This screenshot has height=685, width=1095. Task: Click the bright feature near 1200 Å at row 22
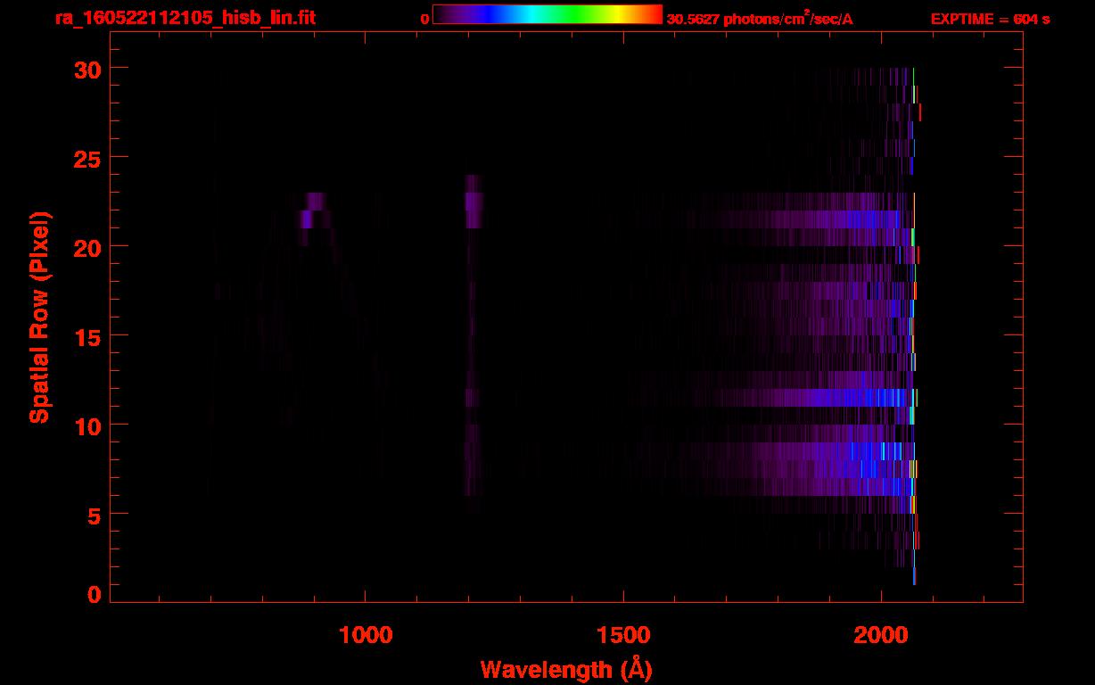click(473, 202)
